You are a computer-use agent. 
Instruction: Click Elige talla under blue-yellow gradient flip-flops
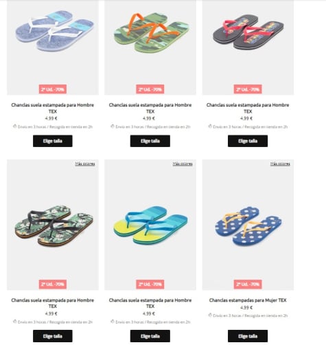point(150,336)
